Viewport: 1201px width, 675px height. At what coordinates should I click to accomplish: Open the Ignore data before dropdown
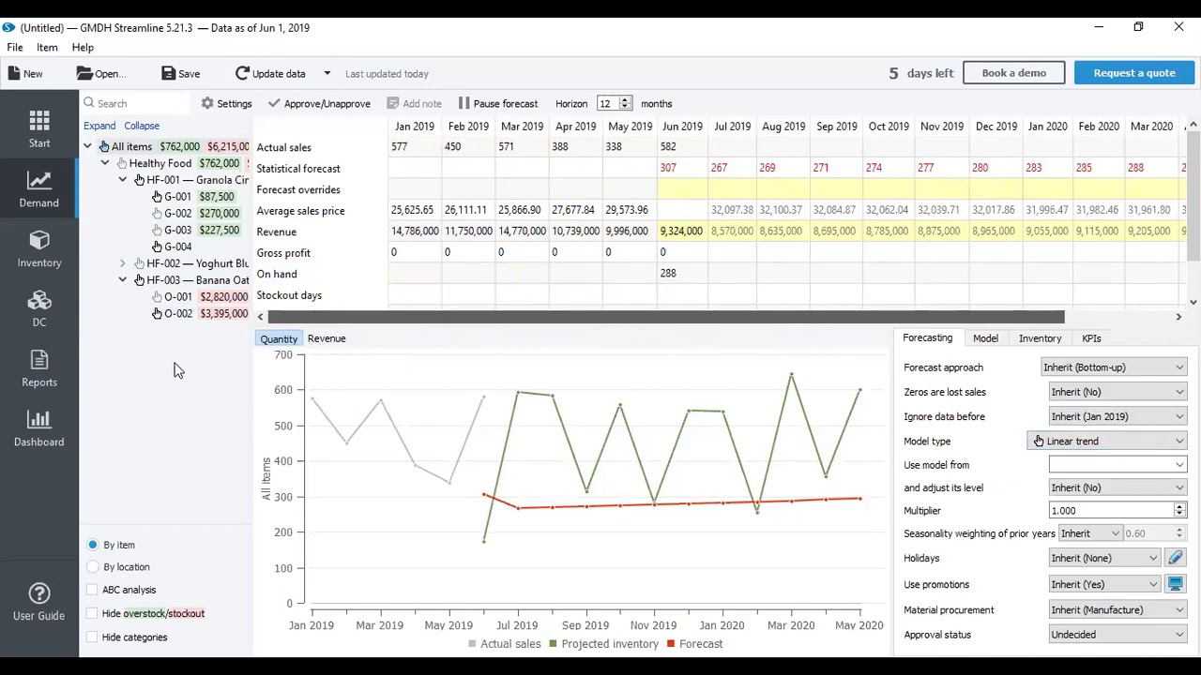[x=1117, y=416]
